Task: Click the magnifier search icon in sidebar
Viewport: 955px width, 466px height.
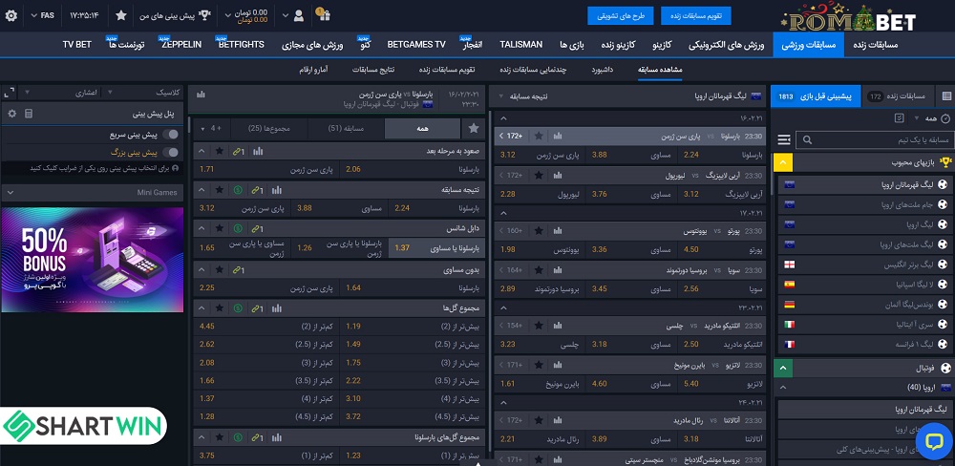Action: coord(808,140)
